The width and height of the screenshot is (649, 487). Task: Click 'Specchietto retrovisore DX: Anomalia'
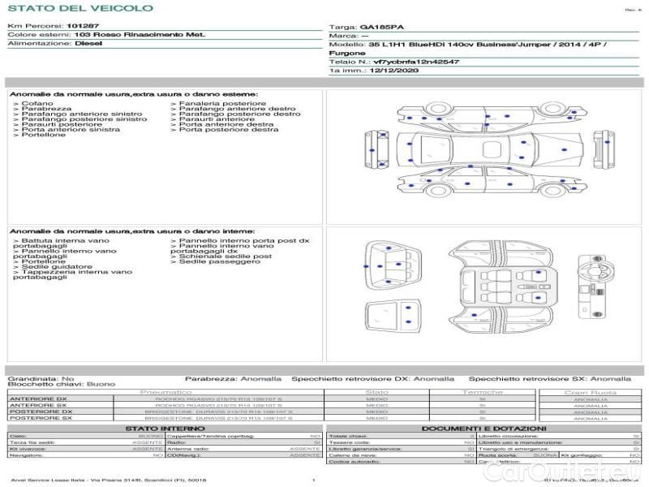[x=373, y=379]
